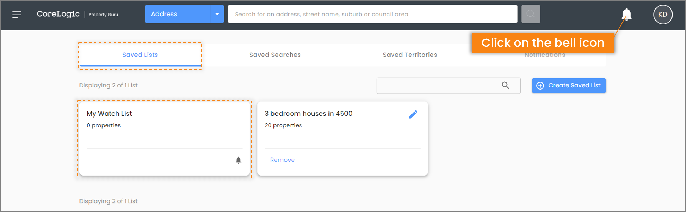This screenshot has height=212, width=686.
Task: Switch to the Saved Lists tab
Action: 140,55
